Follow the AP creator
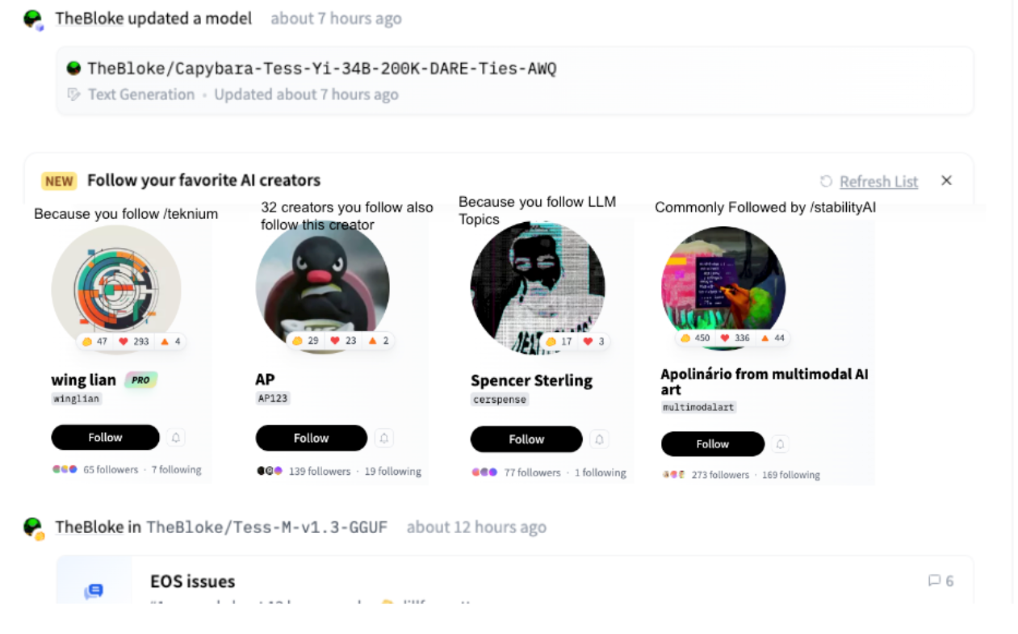This screenshot has height=634, width=1018. pyautogui.click(x=311, y=438)
